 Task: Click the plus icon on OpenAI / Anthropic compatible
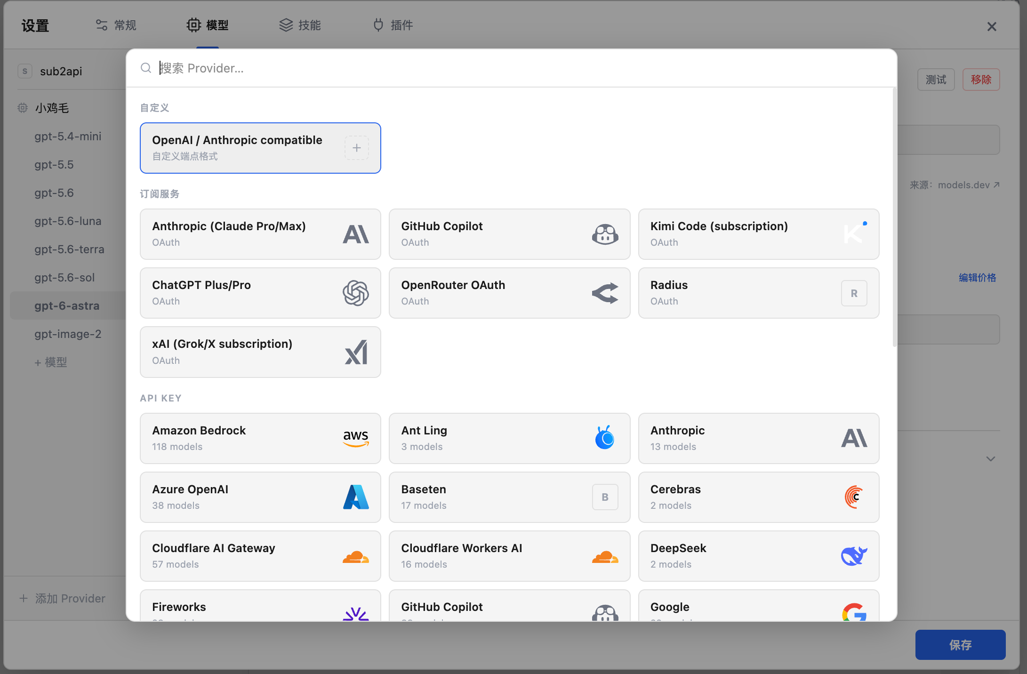click(356, 148)
